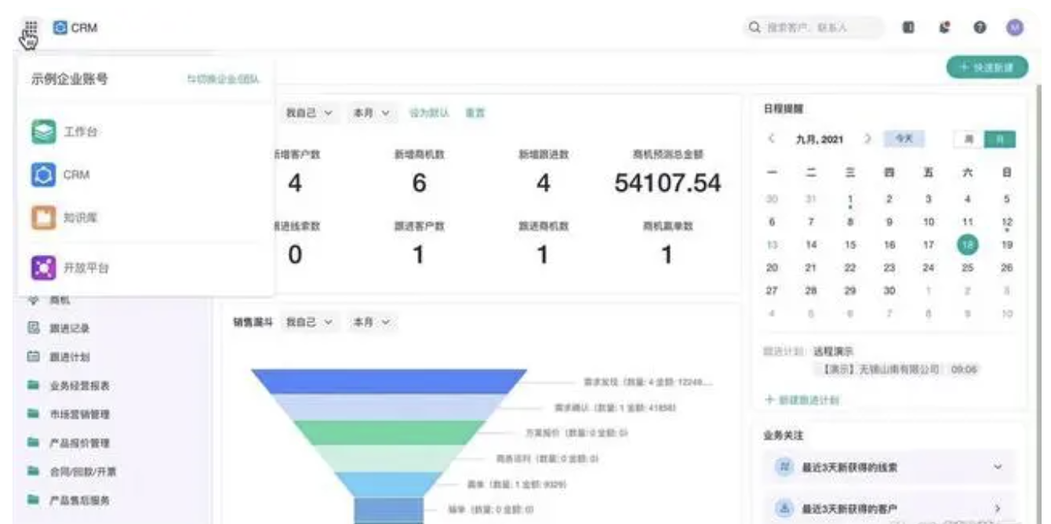Select the blue CRM app icon in launcher
This screenshot has height=524, width=1051.
tap(45, 175)
